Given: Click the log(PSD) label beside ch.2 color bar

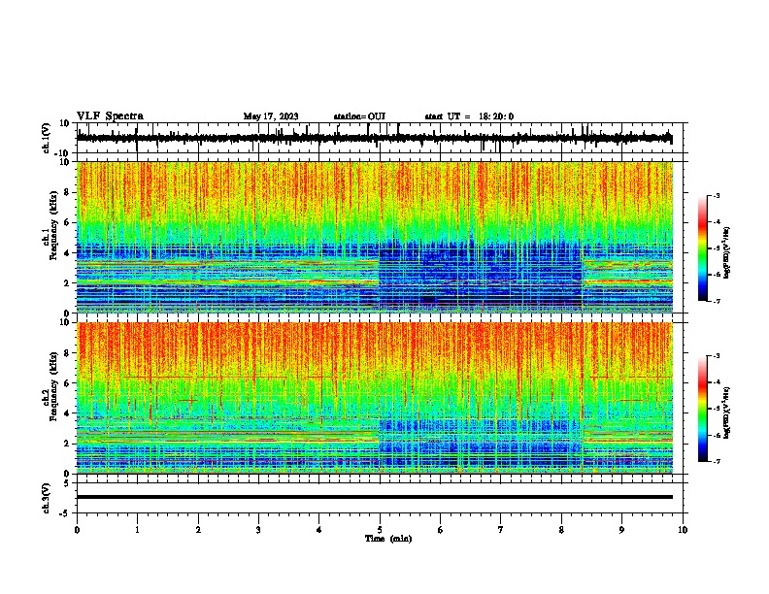Looking at the screenshot, I should (x=727, y=412).
